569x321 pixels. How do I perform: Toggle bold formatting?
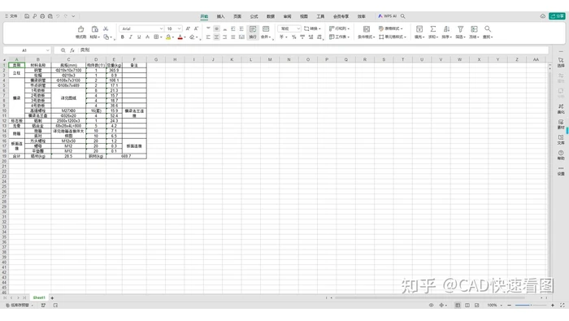(123, 37)
